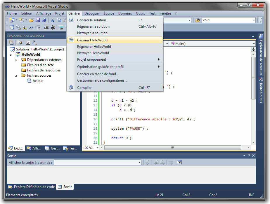Pin the Sortie panel with the pushpin icon
This screenshot has width=270, height=204.
249,156
